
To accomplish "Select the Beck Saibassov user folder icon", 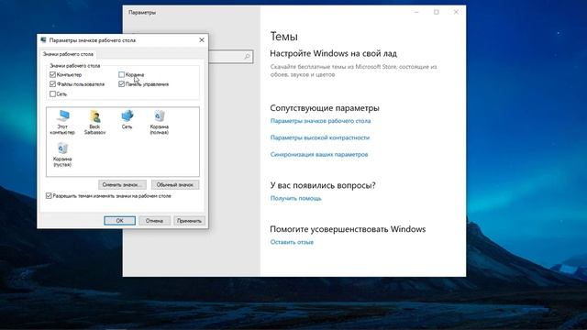I will (94, 122).
